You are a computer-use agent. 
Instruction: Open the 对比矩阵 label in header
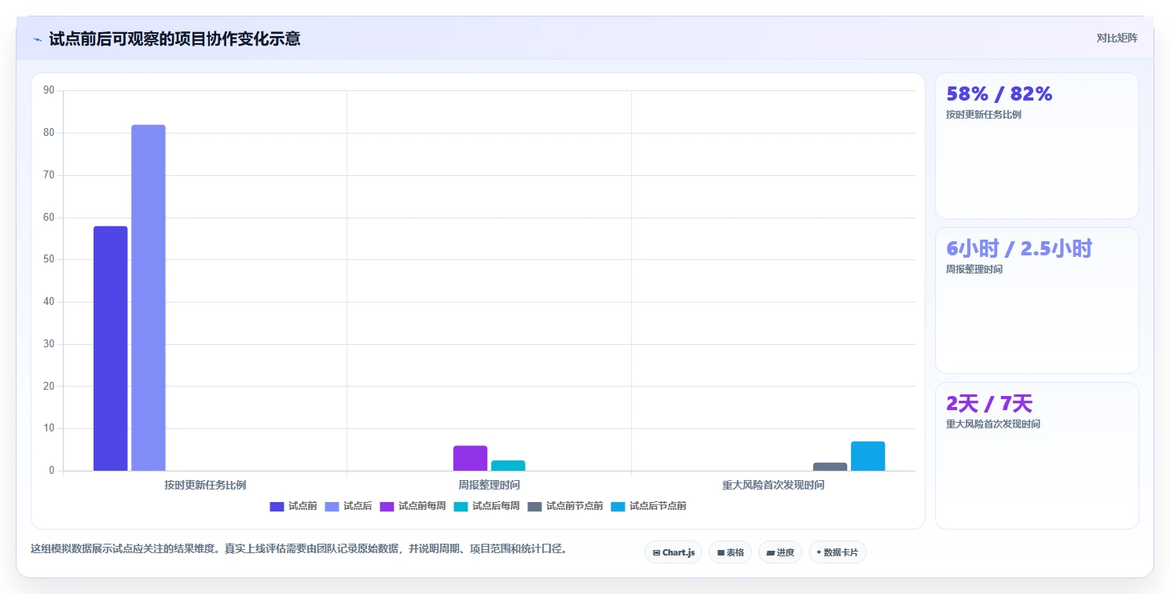click(1117, 38)
